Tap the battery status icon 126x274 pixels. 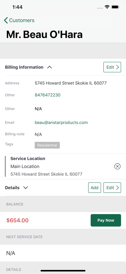point(115,7)
